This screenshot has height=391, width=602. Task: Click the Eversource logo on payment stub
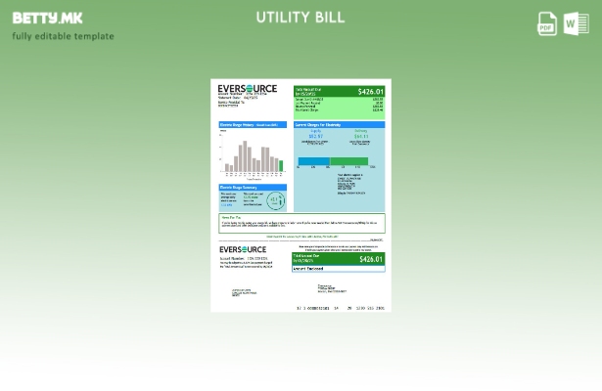(243, 250)
